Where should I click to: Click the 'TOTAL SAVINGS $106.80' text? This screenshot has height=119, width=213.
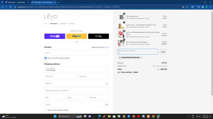pyautogui.click(x=129, y=72)
